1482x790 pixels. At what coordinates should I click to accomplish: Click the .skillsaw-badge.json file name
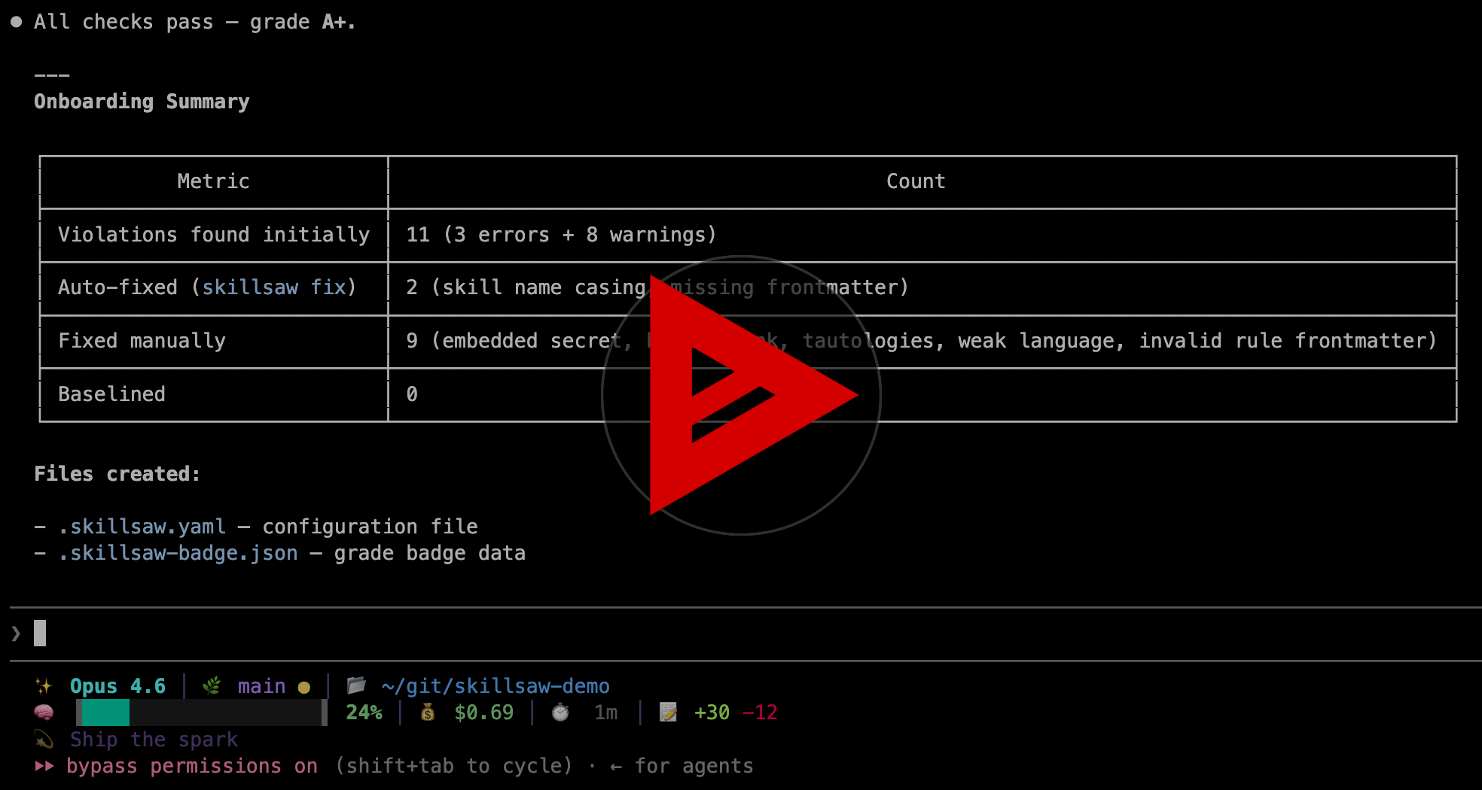pyautogui.click(x=178, y=553)
